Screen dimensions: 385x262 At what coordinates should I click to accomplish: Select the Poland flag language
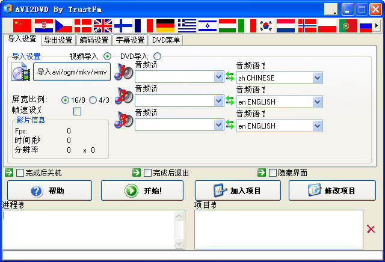pyautogui.click(x=327, y=26)
